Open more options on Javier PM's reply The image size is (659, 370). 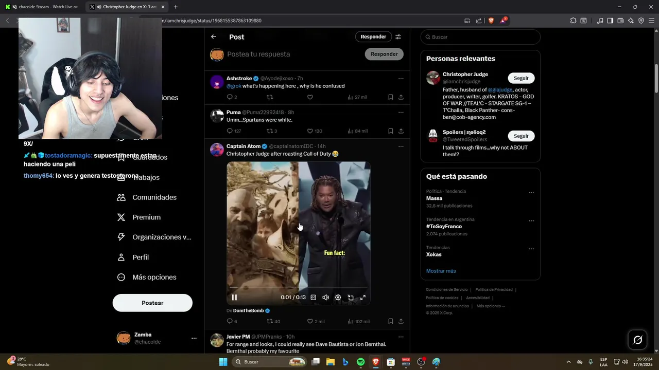point(401,337)
